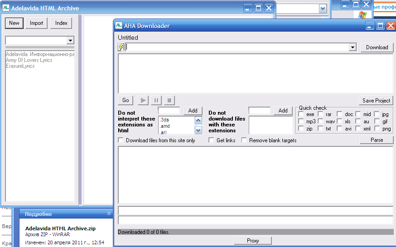The image size is (396, 247).
Task: Click the Save Project button
Action: point(376,100)
